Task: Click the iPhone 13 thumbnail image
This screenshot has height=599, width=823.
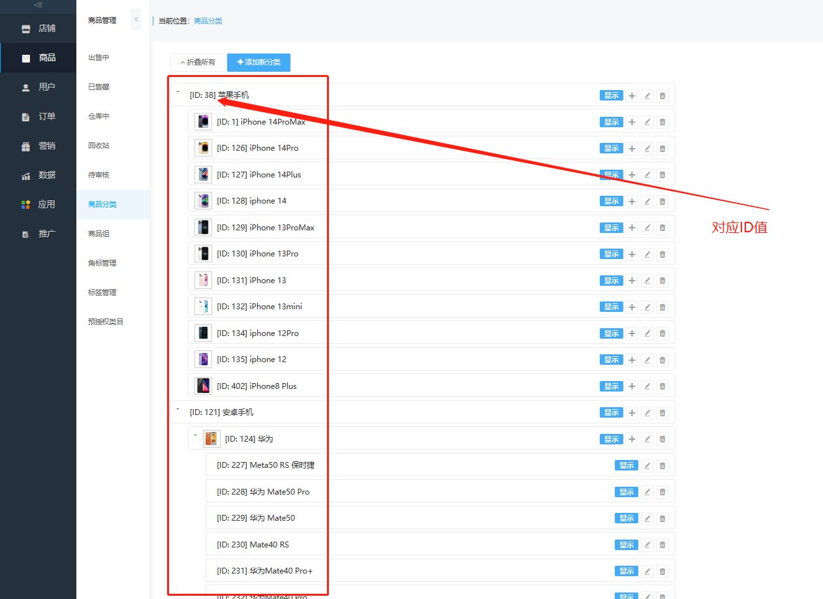Action: pos(203,281)
